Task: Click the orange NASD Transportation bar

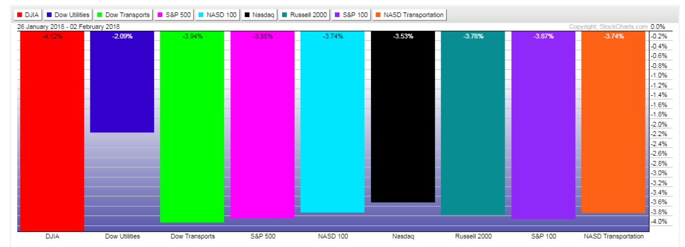Action: pyautogui.click(x=613, y=122)
